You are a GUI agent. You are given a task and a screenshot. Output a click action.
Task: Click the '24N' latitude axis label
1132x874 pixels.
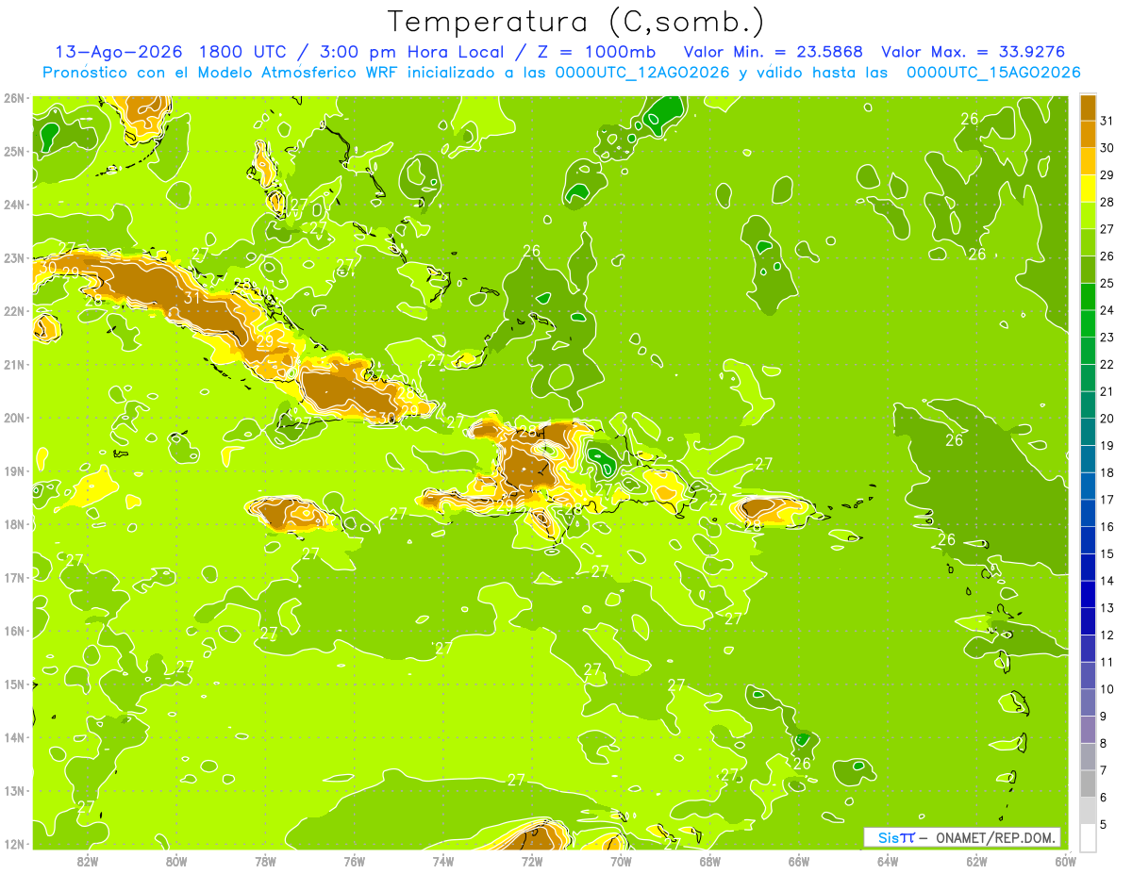tap(13, 205)
